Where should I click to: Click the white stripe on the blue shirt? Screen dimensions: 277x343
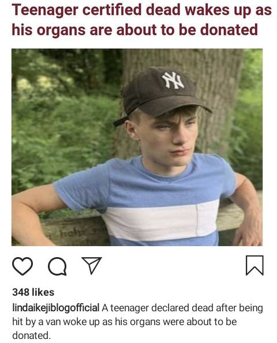point(161,220)
